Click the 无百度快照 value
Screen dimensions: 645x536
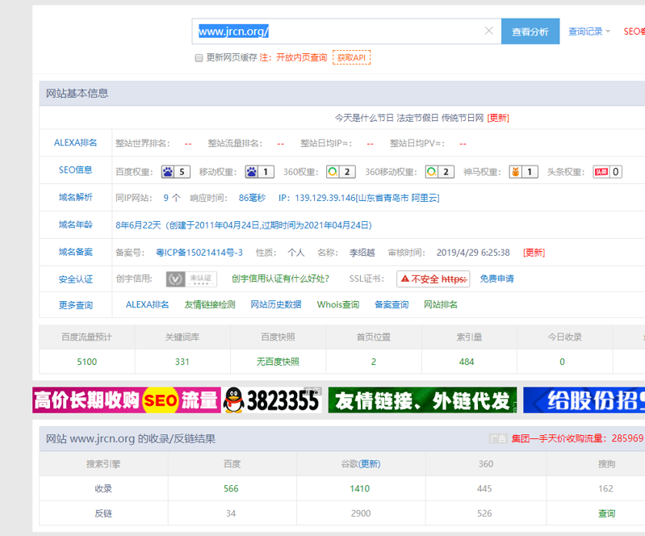point(278,362)
